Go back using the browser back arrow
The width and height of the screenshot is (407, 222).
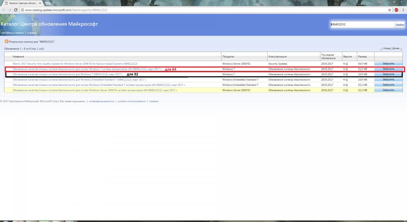[4, 10]
